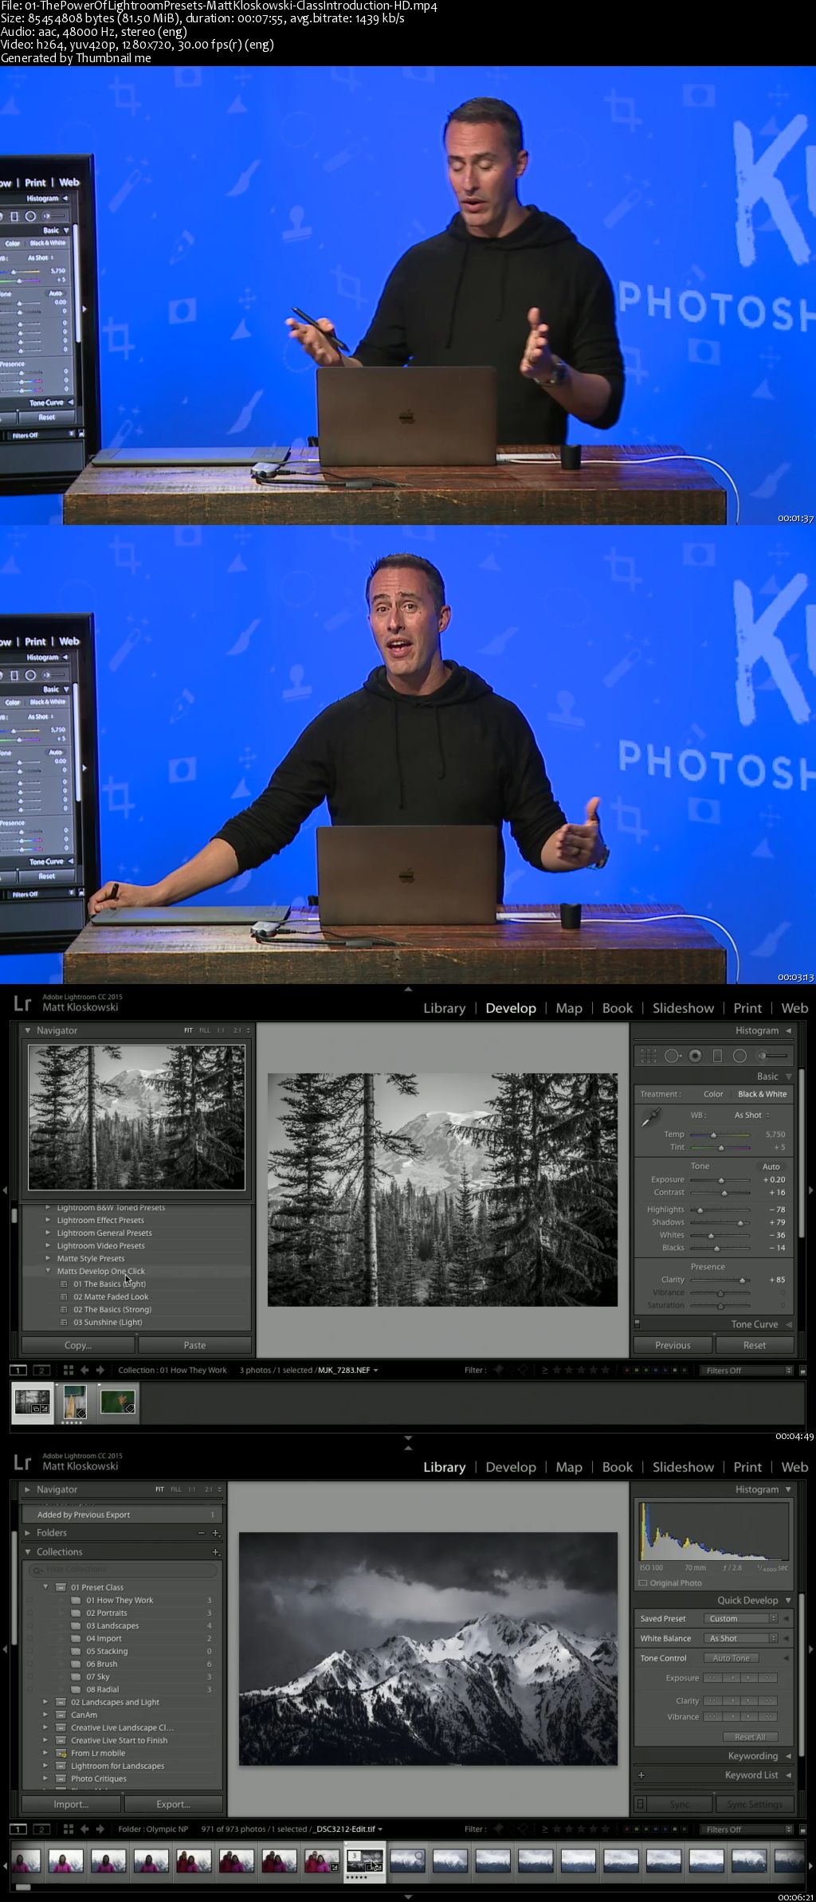Expand the Folders panel
Viewport: 816px width, 1902px height.
coord(28,1532)
